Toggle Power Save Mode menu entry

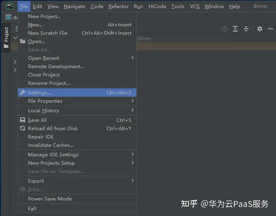pyautogui.click(x=77, y=199)
